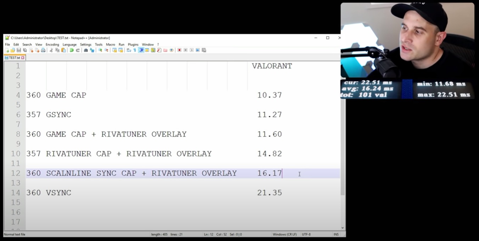Open the Encoding menu
This screenshot has height=241, width=479.
point(52,45)
